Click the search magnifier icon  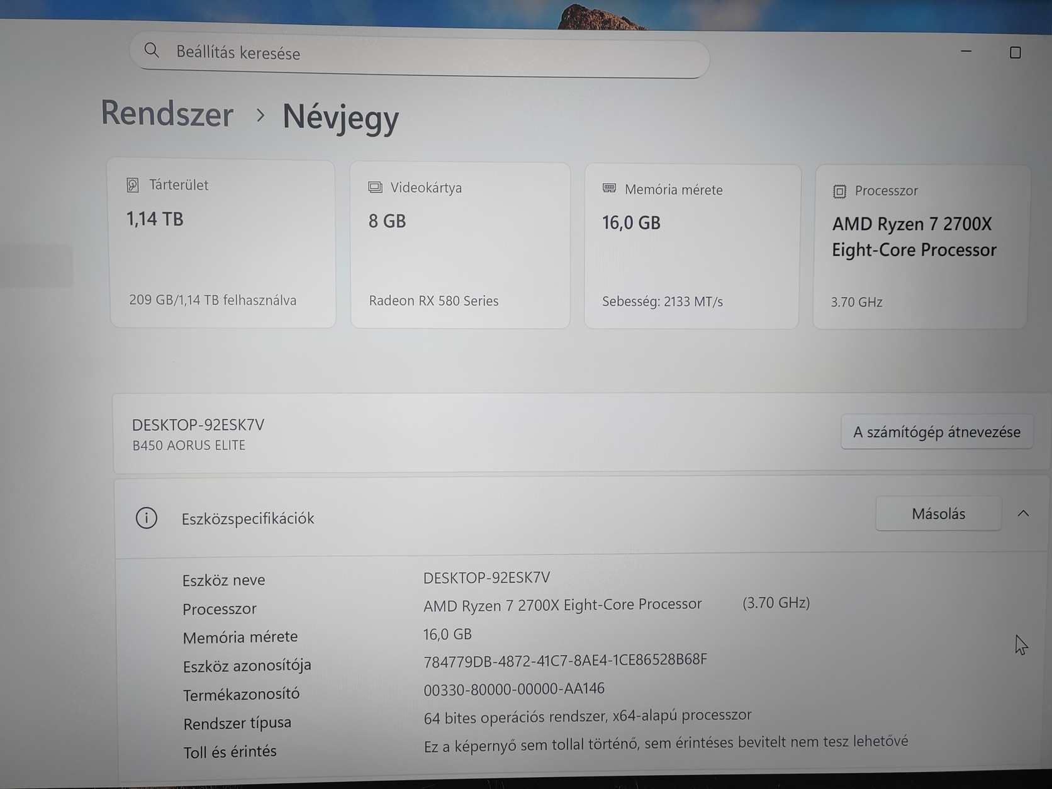[152, 50]
